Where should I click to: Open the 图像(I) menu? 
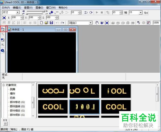point(39,8)
